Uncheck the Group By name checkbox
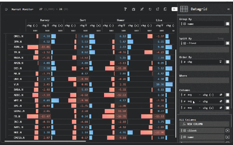This screenshot has height=145, width=233. tap(228, 24)
